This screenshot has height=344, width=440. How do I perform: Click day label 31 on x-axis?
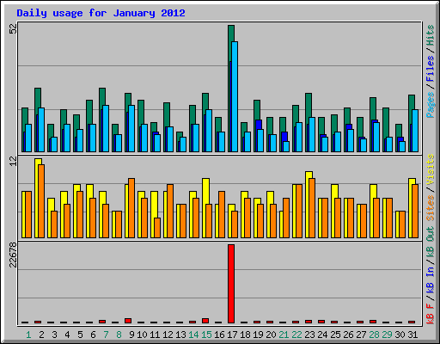pos(412,335)
